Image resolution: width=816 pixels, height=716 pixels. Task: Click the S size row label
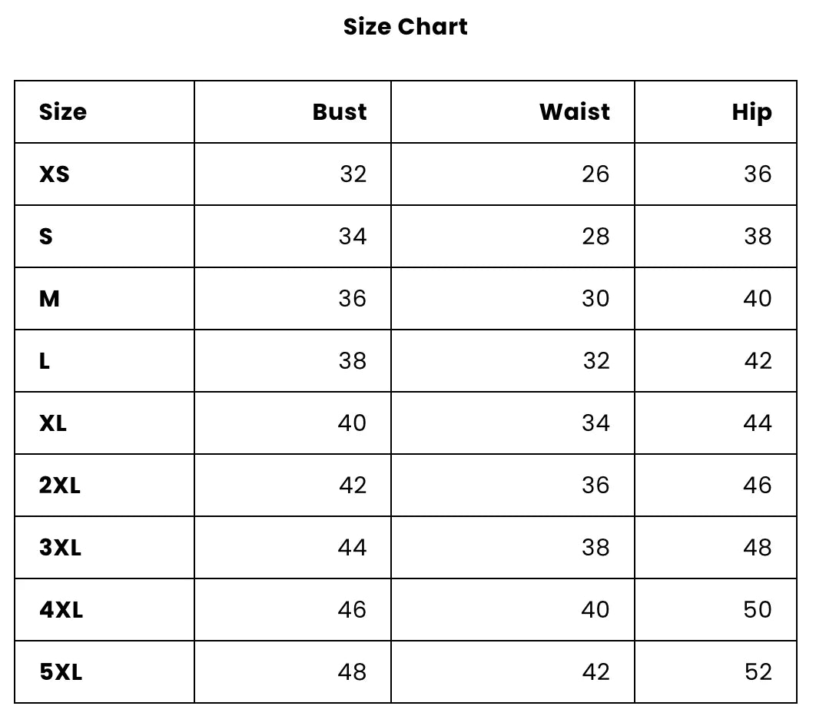click(46, 237)
